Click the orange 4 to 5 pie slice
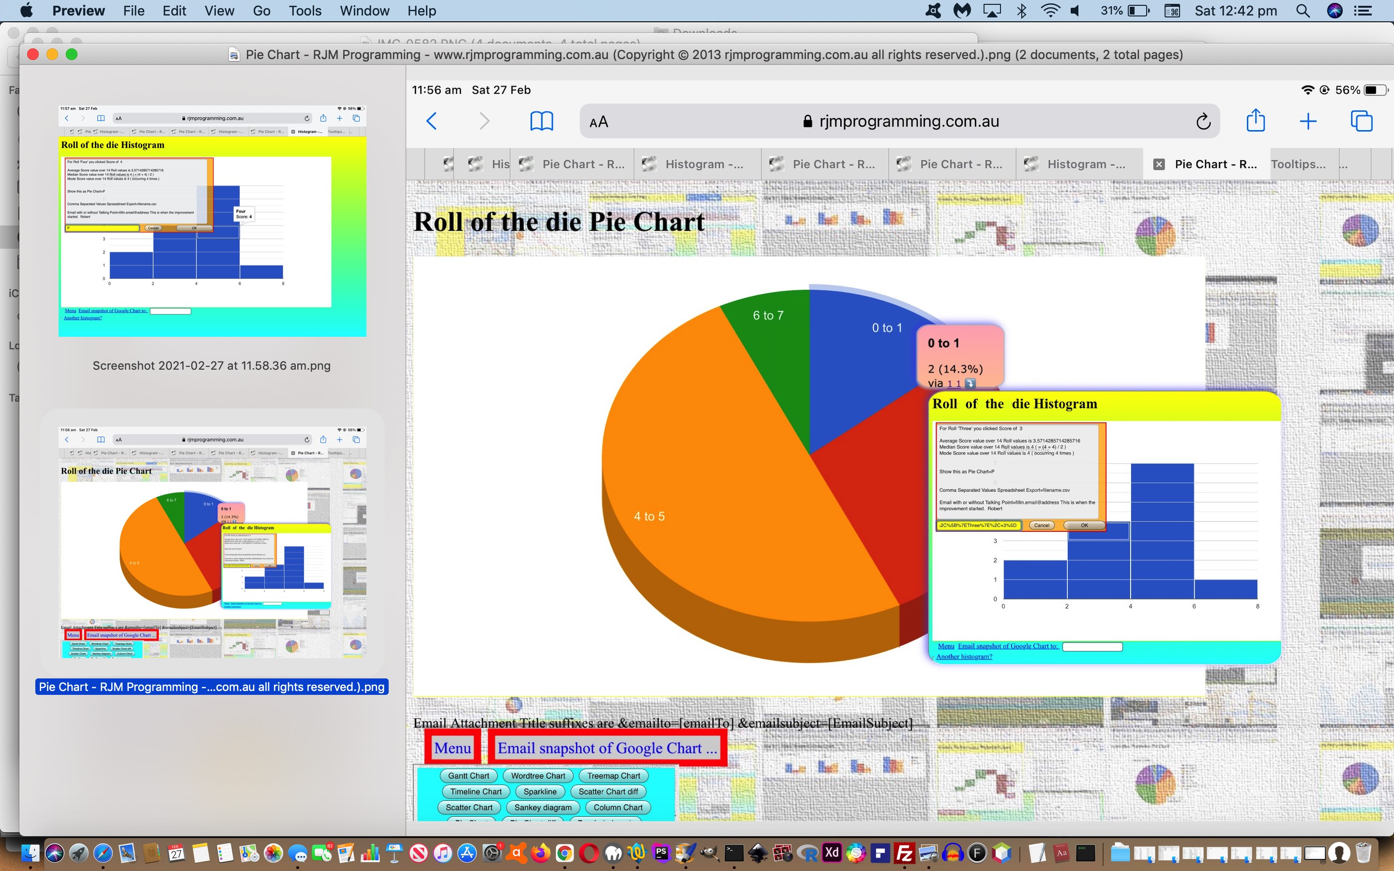 [720, 490]
